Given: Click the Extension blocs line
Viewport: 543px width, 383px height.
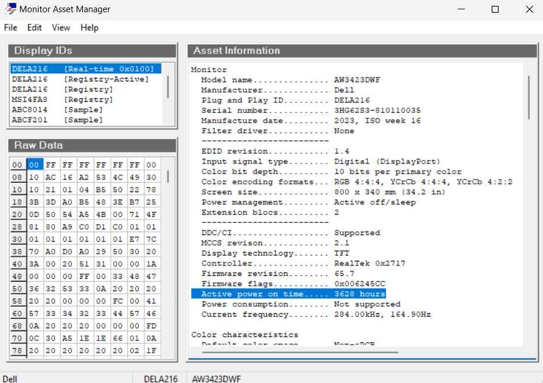Looking at the screenshot, I should point(270,212).
